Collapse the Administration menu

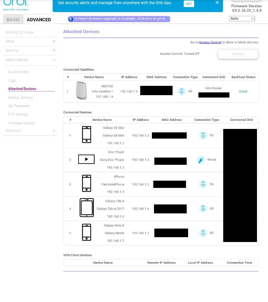click(30, 60)
